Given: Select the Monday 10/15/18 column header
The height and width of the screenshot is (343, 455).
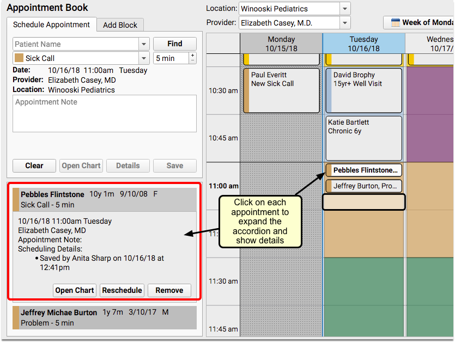Looking at the screenshot, I should coord(281,44).
